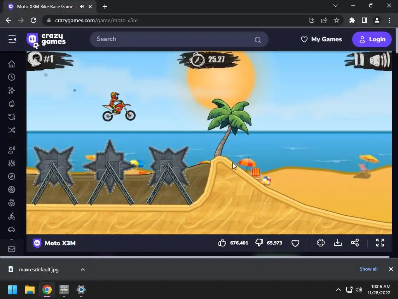Click Chrome icon in taskbar

click(x=47, y=290)
